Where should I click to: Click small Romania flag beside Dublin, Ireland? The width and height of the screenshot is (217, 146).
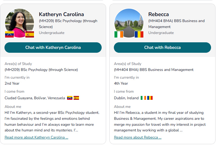coord(150,98)
